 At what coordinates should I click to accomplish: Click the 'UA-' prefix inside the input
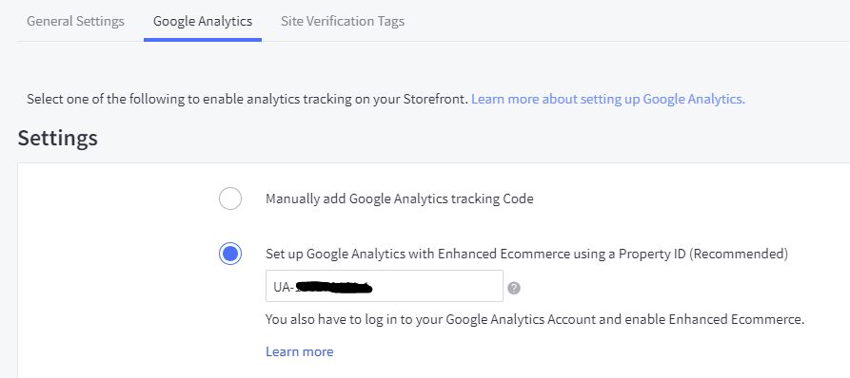[x=283, y=288]
